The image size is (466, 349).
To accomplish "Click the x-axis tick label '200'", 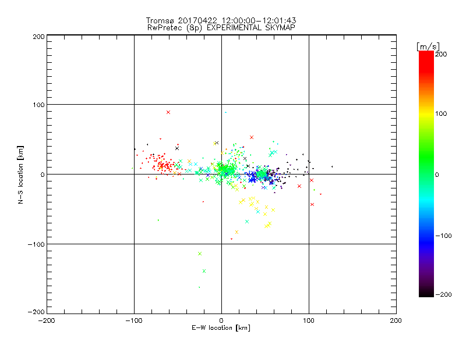I will (396, 320).
